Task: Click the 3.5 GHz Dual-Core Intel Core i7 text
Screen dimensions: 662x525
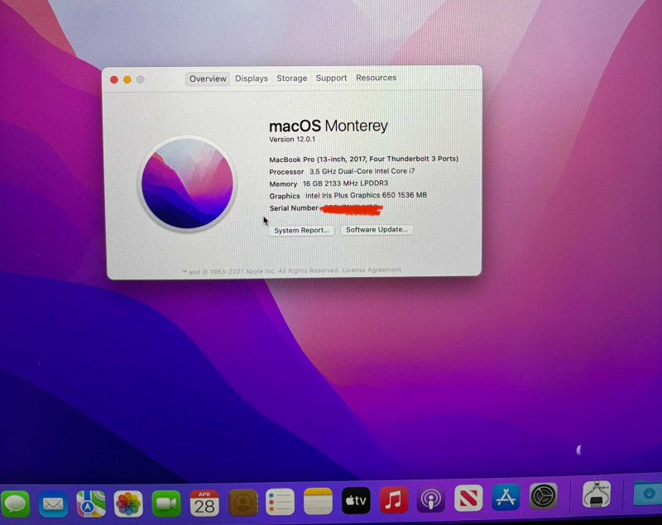Action: (362, 171)
